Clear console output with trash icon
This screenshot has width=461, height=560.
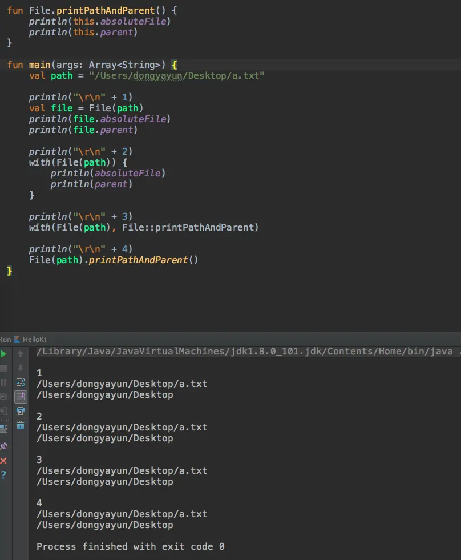pyautogui.click(x=21, y=425)
